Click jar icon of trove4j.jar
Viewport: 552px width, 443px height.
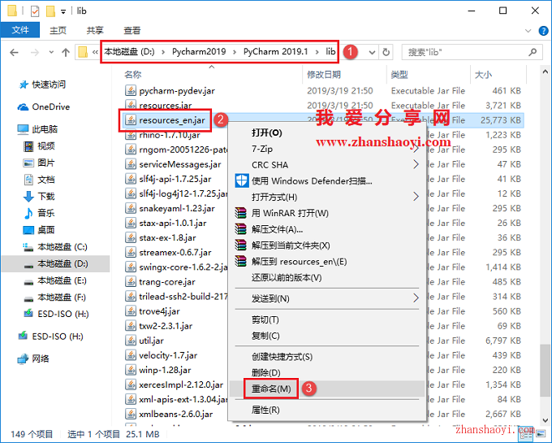(130, 311)
